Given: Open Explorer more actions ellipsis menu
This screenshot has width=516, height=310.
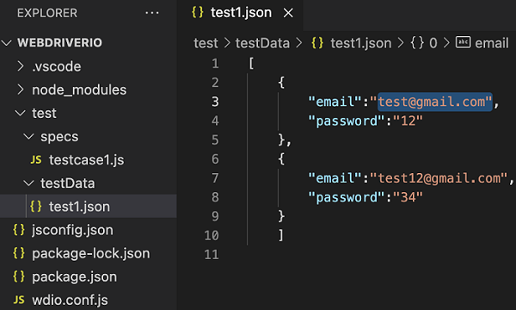Looking at the screenshot, I should 152,13.
